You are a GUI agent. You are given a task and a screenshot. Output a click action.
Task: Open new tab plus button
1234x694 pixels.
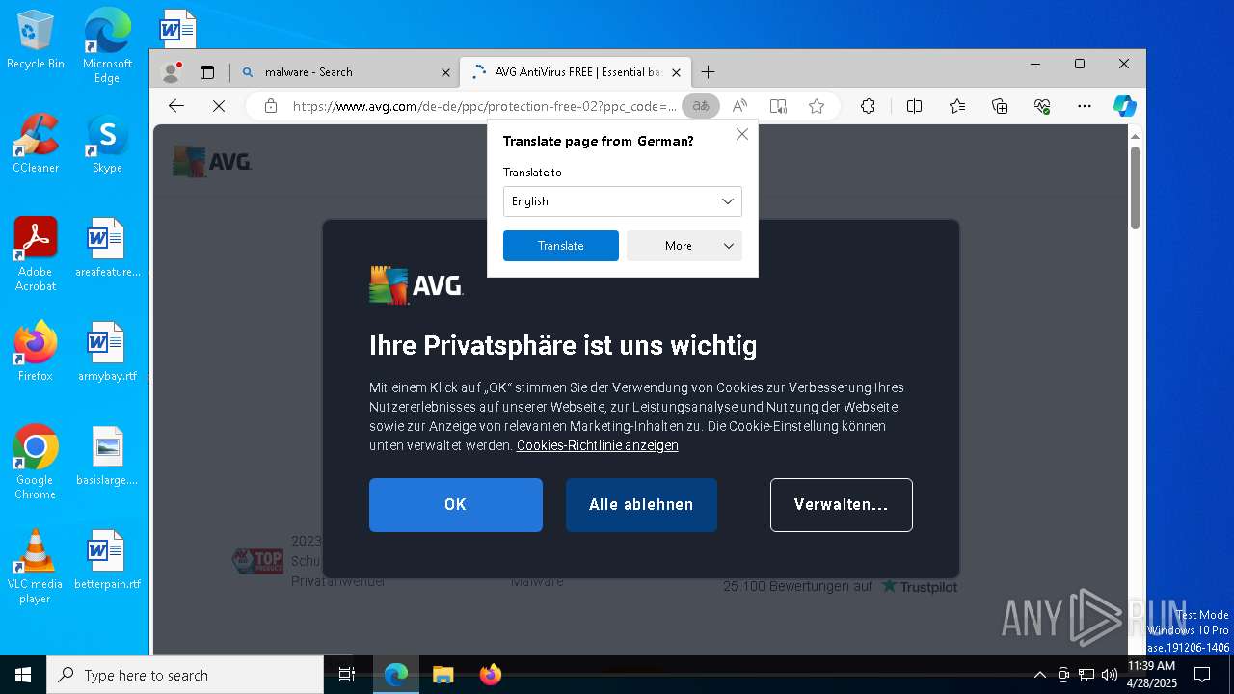pyautogui.click(x=708, y=72)
